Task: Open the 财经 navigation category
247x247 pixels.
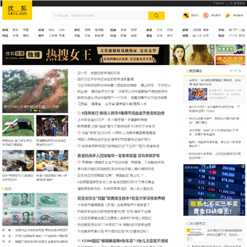Action: pos(5,36)
